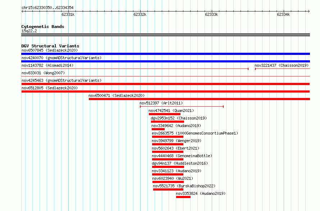Click the short red bar under nsv3349642
Viewport: 320px width, 211px height.
click(158, 129)
